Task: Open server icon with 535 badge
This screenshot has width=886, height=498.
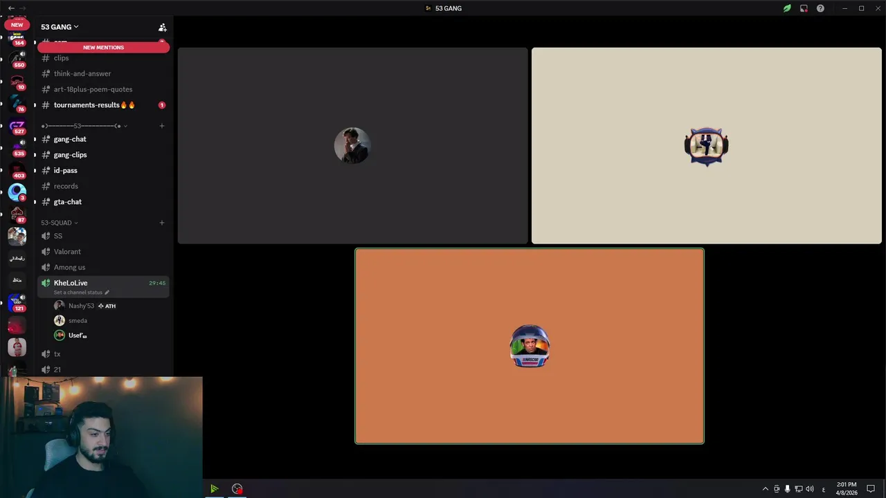Action: [x=17, y=148]
